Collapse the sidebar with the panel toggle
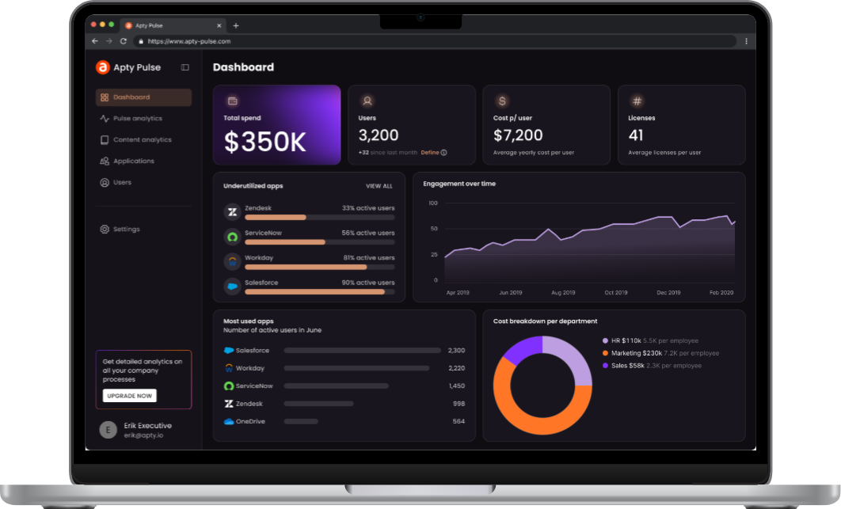The image size is (841, 509). [x=185, y=67]
